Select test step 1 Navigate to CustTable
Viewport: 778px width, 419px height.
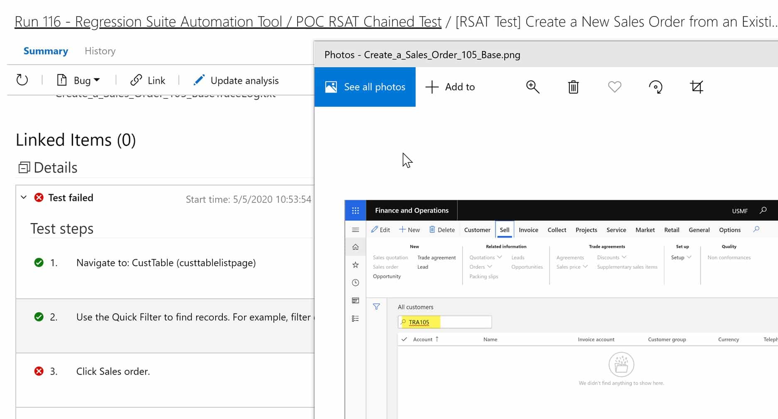165,263
